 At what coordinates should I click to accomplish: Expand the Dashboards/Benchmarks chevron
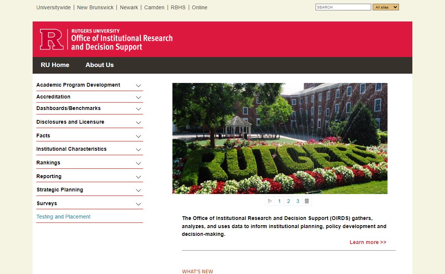139,109
